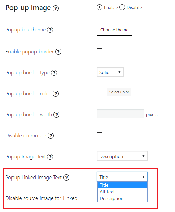Click help icon for Popup Linked Image Text
This screenshot has height=212, width=175.
66,178
